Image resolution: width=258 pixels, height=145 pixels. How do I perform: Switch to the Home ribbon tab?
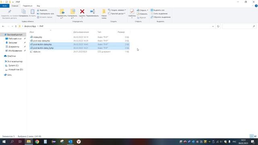click(15, 6)
